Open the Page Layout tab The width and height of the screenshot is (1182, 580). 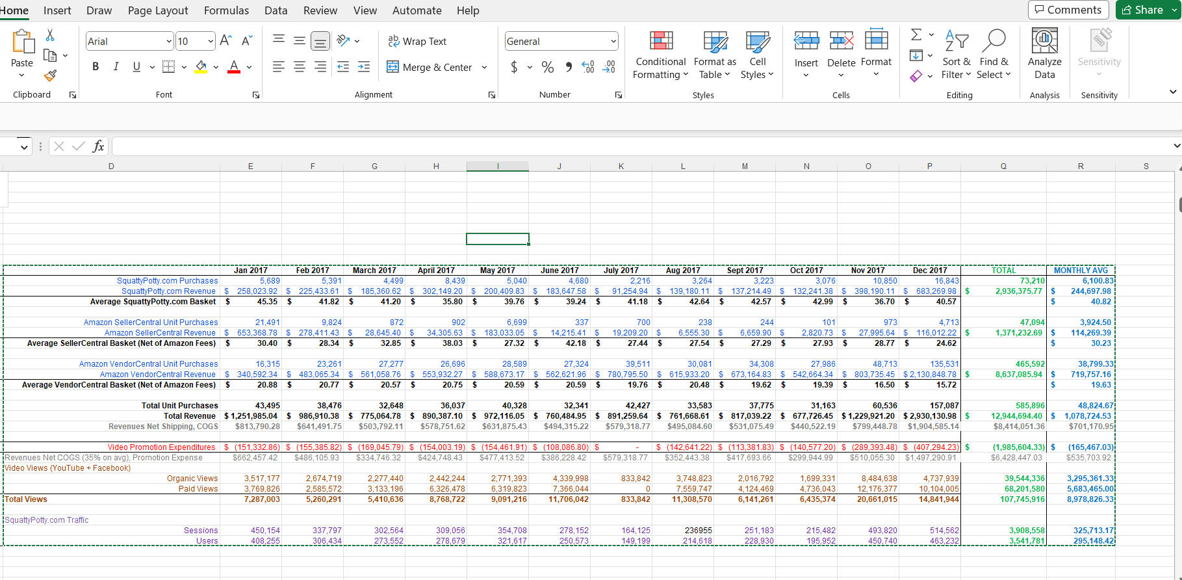pyautogui.click(x=158, y=10)
